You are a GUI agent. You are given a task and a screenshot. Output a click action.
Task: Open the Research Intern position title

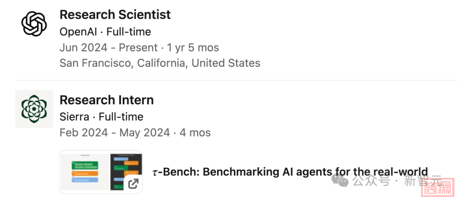[x=107, y=100]
